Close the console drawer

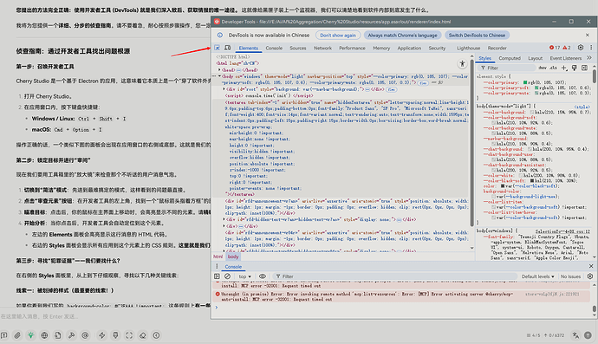pyautogui.click(x=591, y=266)
